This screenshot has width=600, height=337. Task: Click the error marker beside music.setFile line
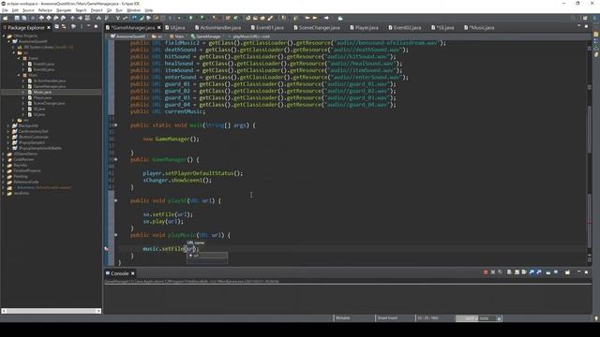point(107,249)
